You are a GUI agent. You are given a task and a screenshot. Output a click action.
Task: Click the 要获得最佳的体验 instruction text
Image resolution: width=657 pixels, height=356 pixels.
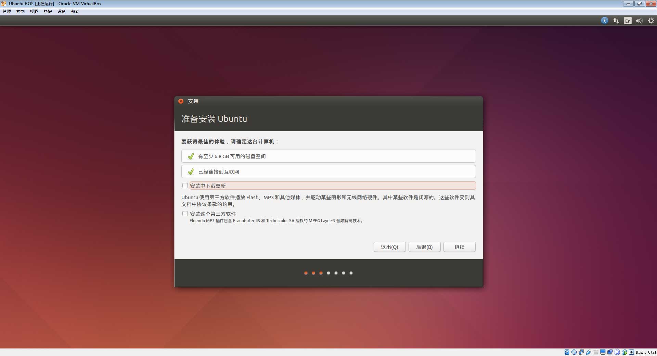(230, 141)
